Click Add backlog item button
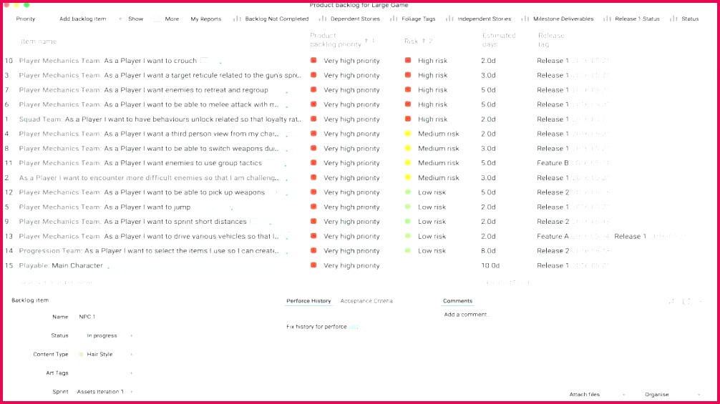The image size is (720, 404). pos(82,19)
